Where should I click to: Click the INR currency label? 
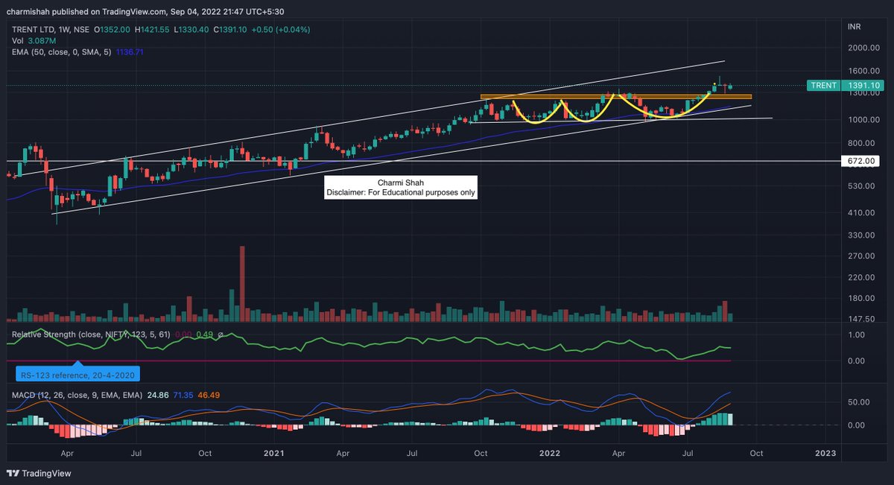[855, 28]
